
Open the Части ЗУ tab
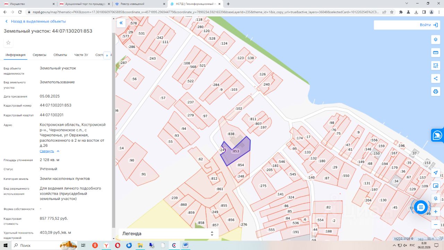pyautogui.click(x=81, y=55)
